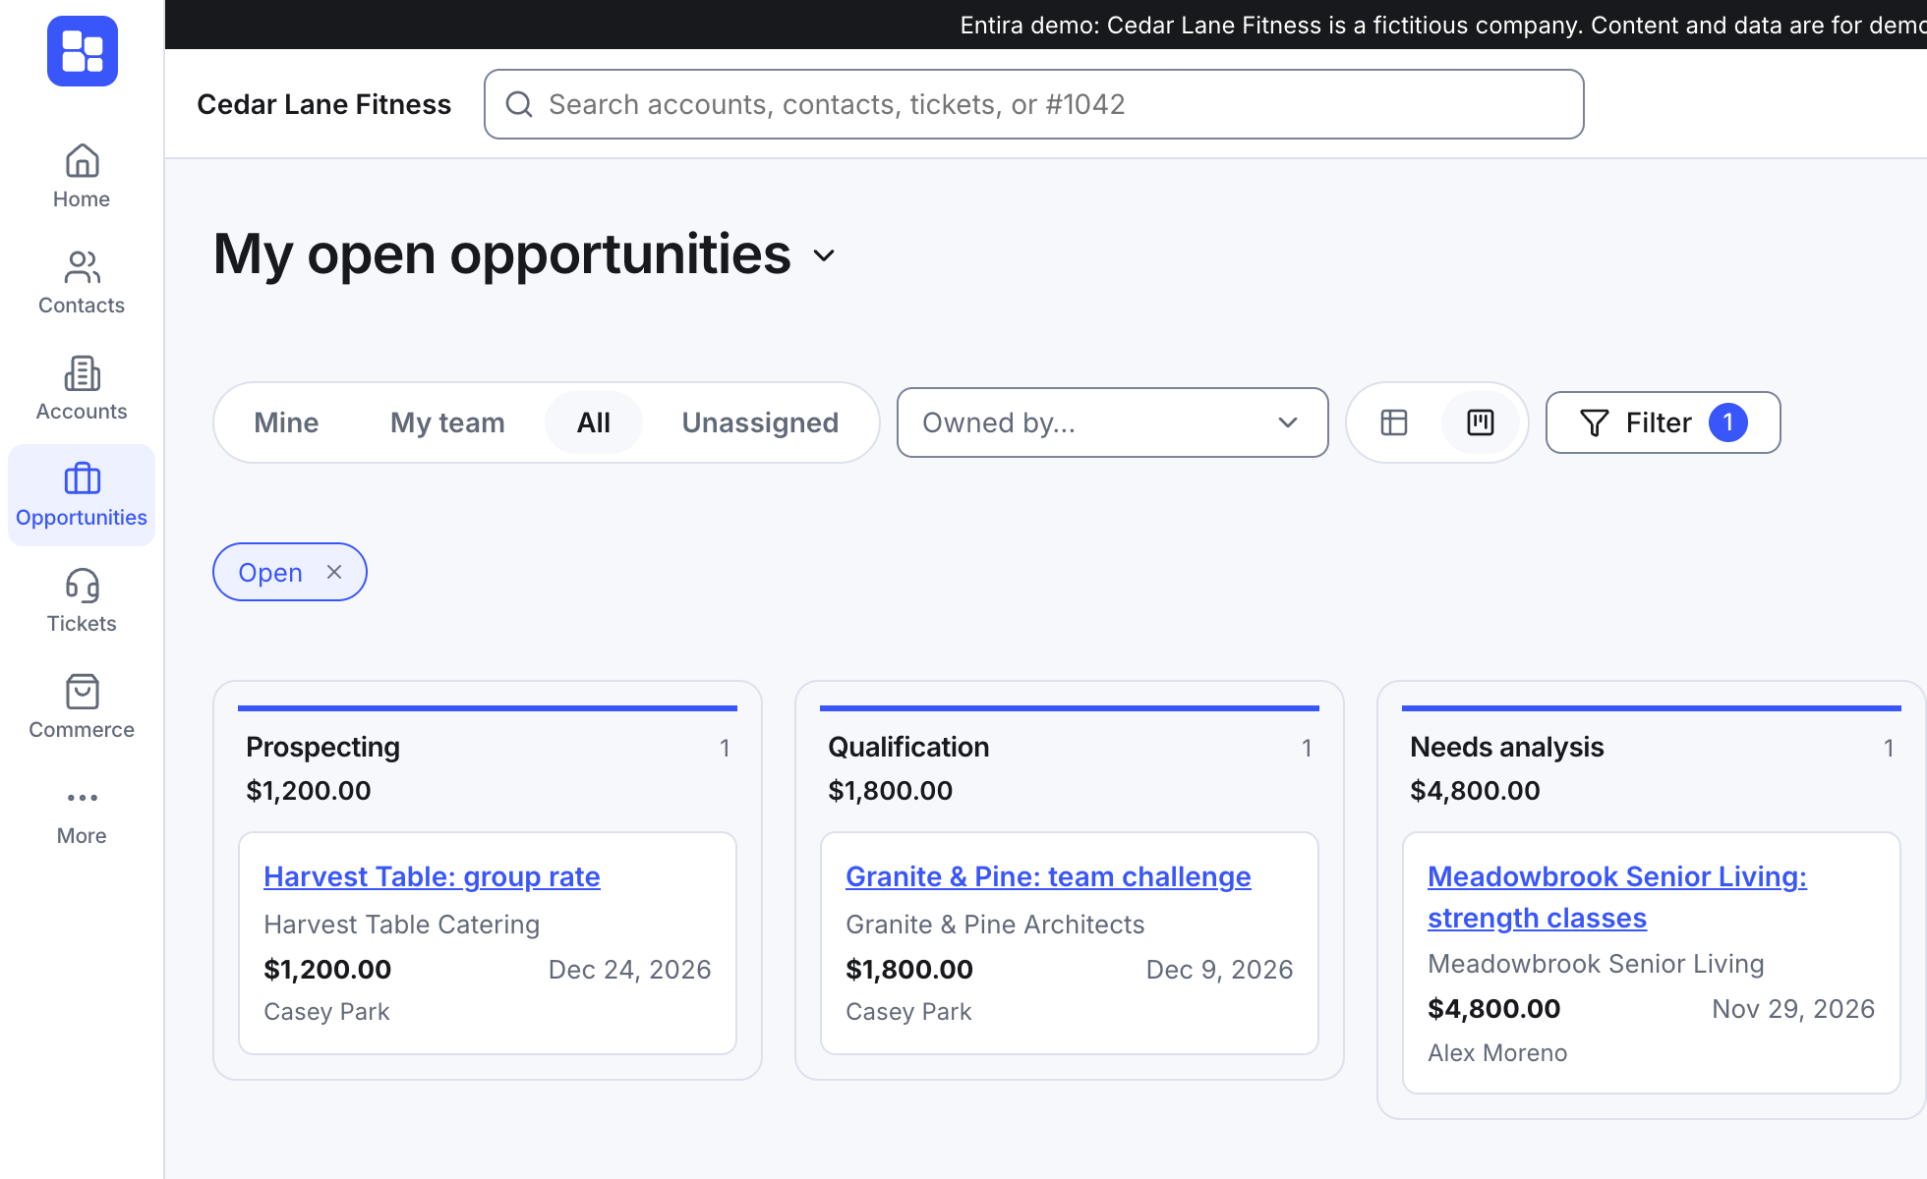Click the Filter count badge showing 1

pyautogui.click(x=1727, y=422)
